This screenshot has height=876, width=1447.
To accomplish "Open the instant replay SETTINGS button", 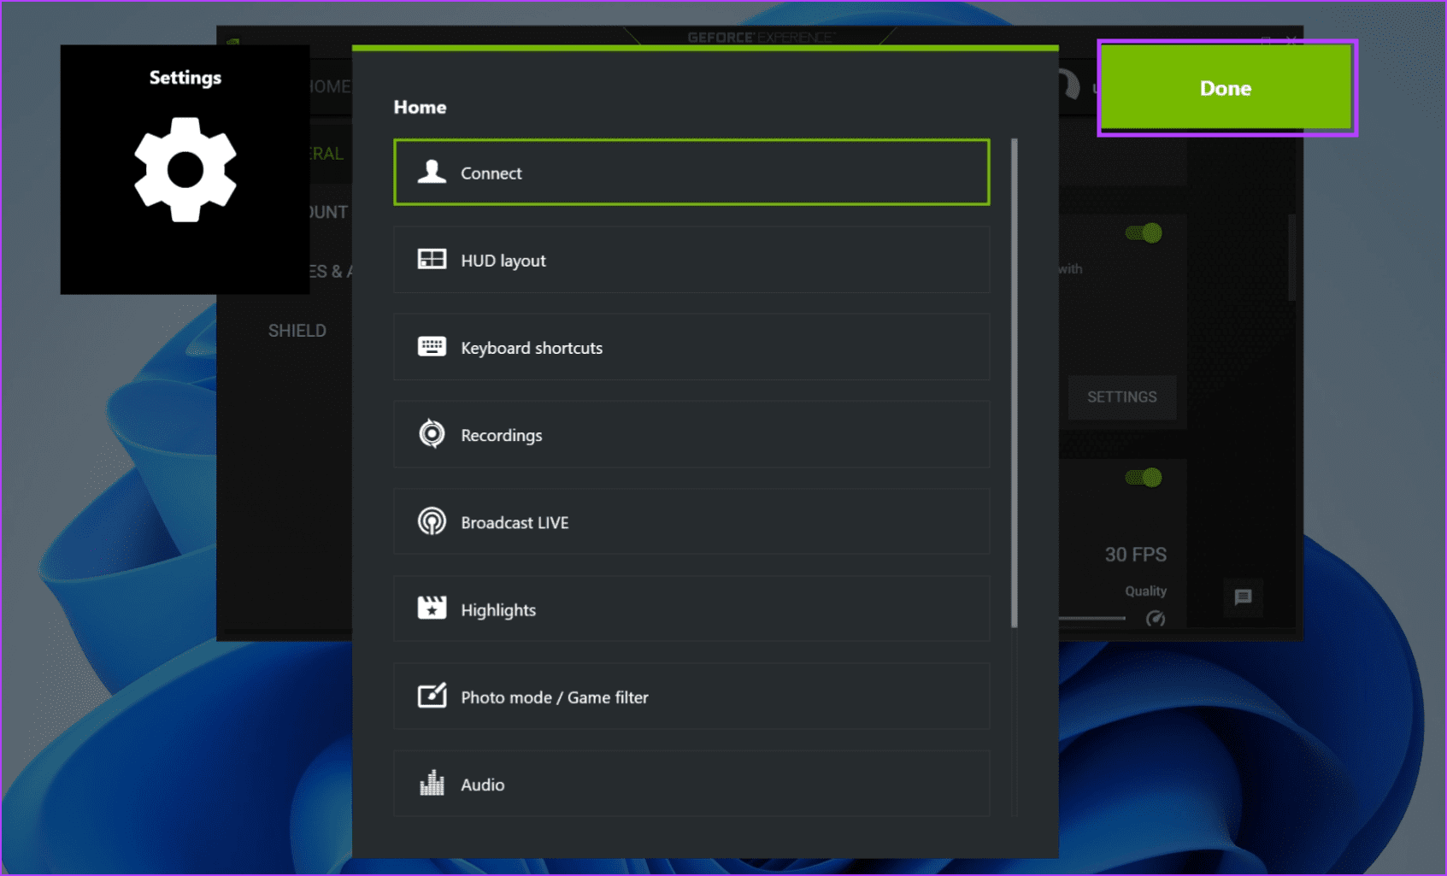I will [1122, 397].
